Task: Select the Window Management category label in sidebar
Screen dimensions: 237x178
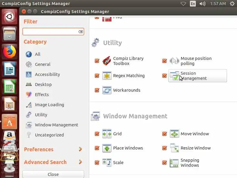Action: [57, 125]
